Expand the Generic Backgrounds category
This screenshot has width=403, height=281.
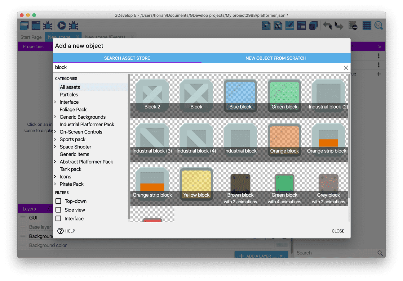point(55,117)
